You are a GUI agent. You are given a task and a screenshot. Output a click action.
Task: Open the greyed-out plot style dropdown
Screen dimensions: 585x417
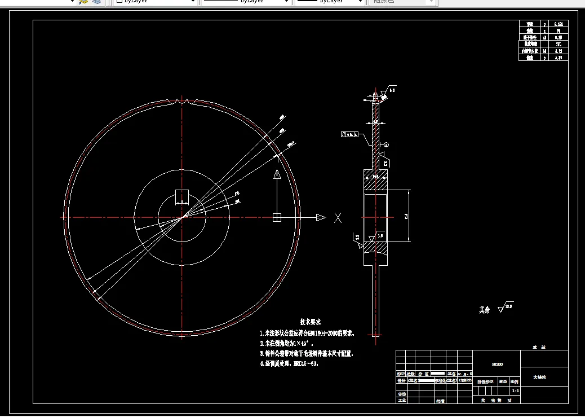click(x=402, y=2)
